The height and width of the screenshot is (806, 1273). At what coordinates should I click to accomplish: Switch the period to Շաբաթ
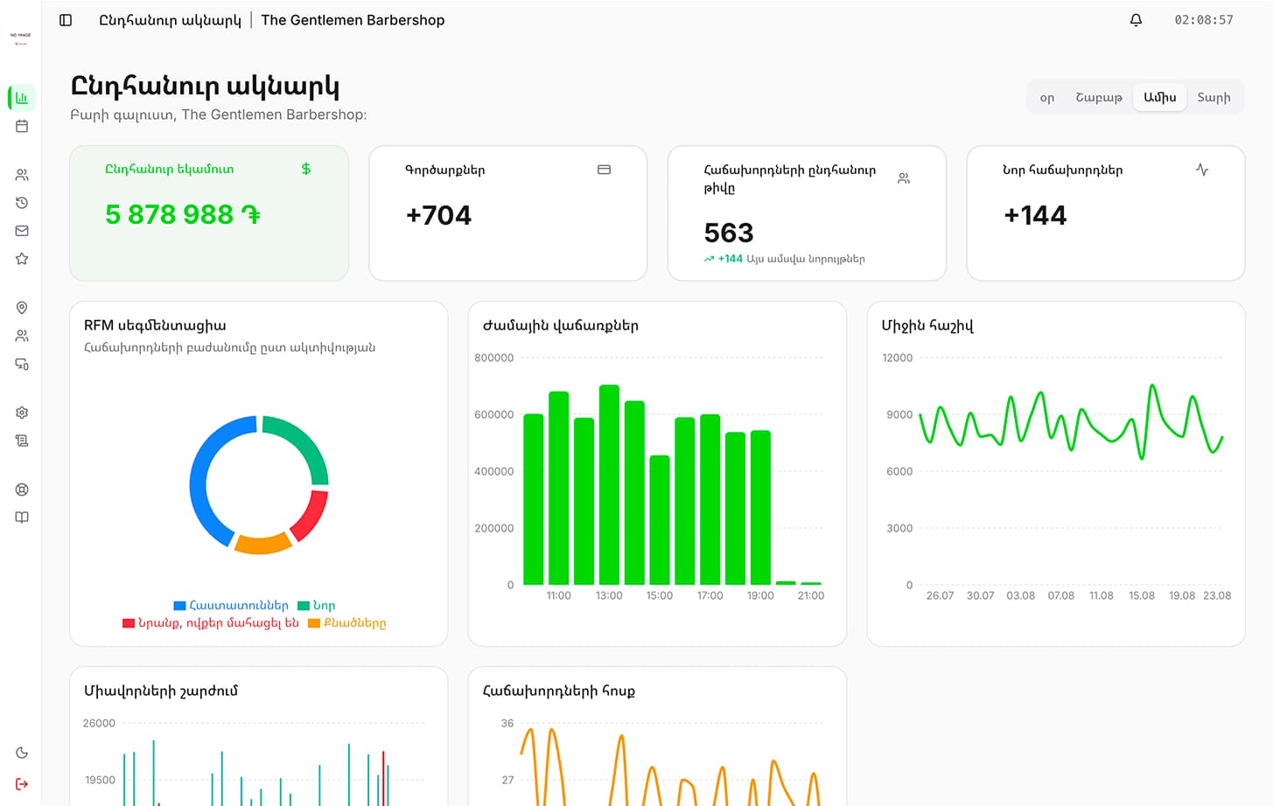[x=1099, y=98]
